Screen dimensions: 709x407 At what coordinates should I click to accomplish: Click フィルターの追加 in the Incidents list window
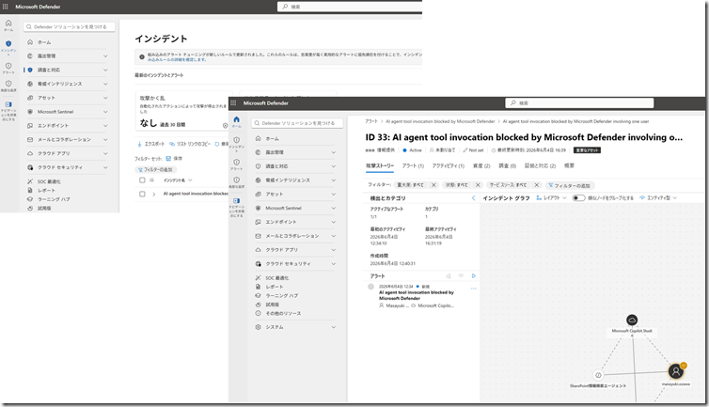click(155, 169)
